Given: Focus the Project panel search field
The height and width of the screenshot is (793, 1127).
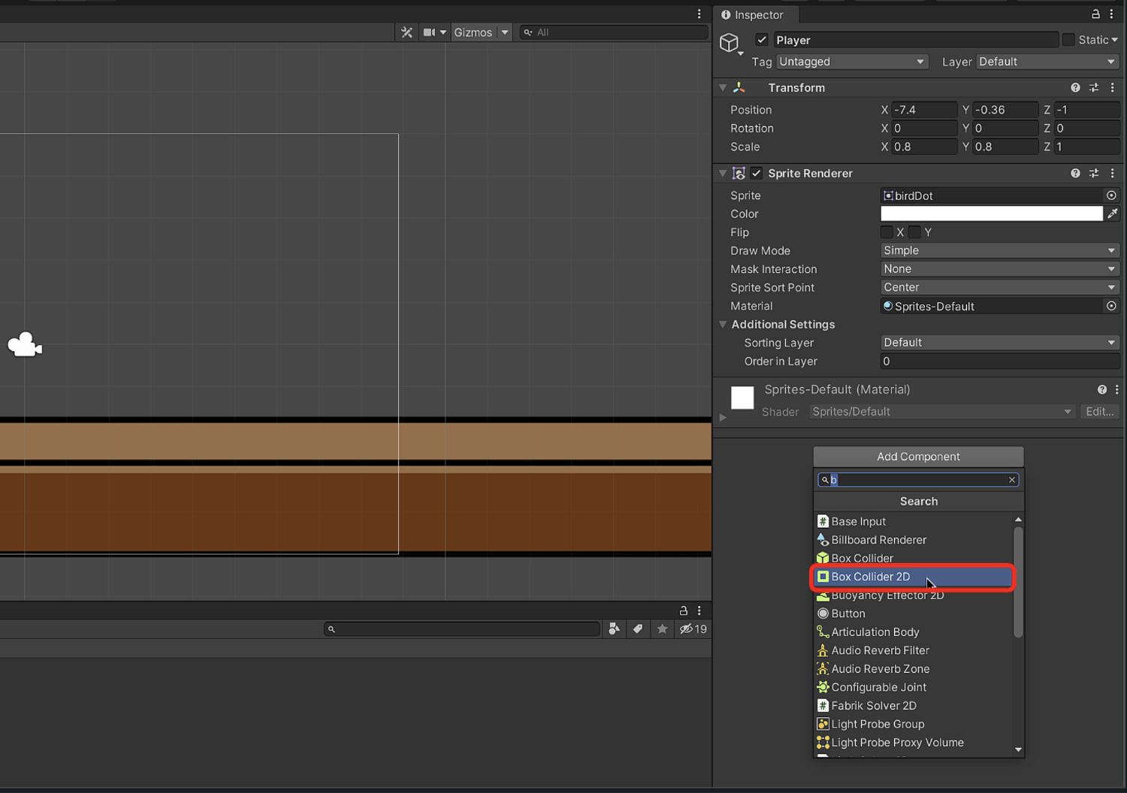Looking at the screenshot, I should click(x=462, y=629).
